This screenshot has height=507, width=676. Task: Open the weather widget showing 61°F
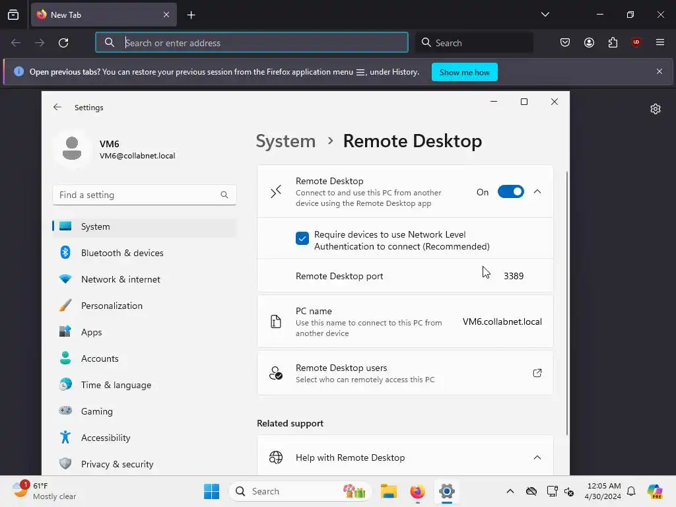coord(44,491)
